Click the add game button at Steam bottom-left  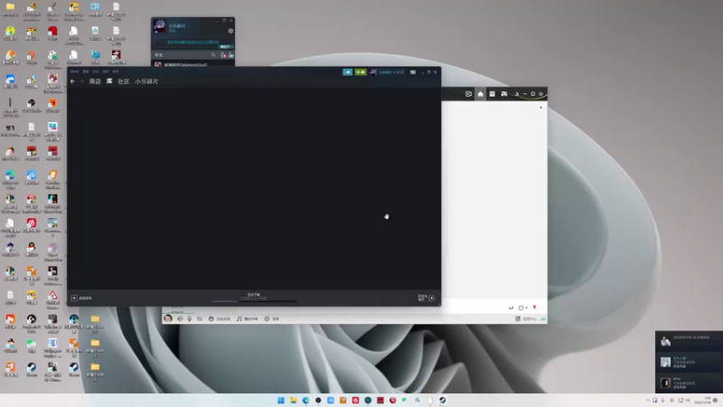click(81, 298)
